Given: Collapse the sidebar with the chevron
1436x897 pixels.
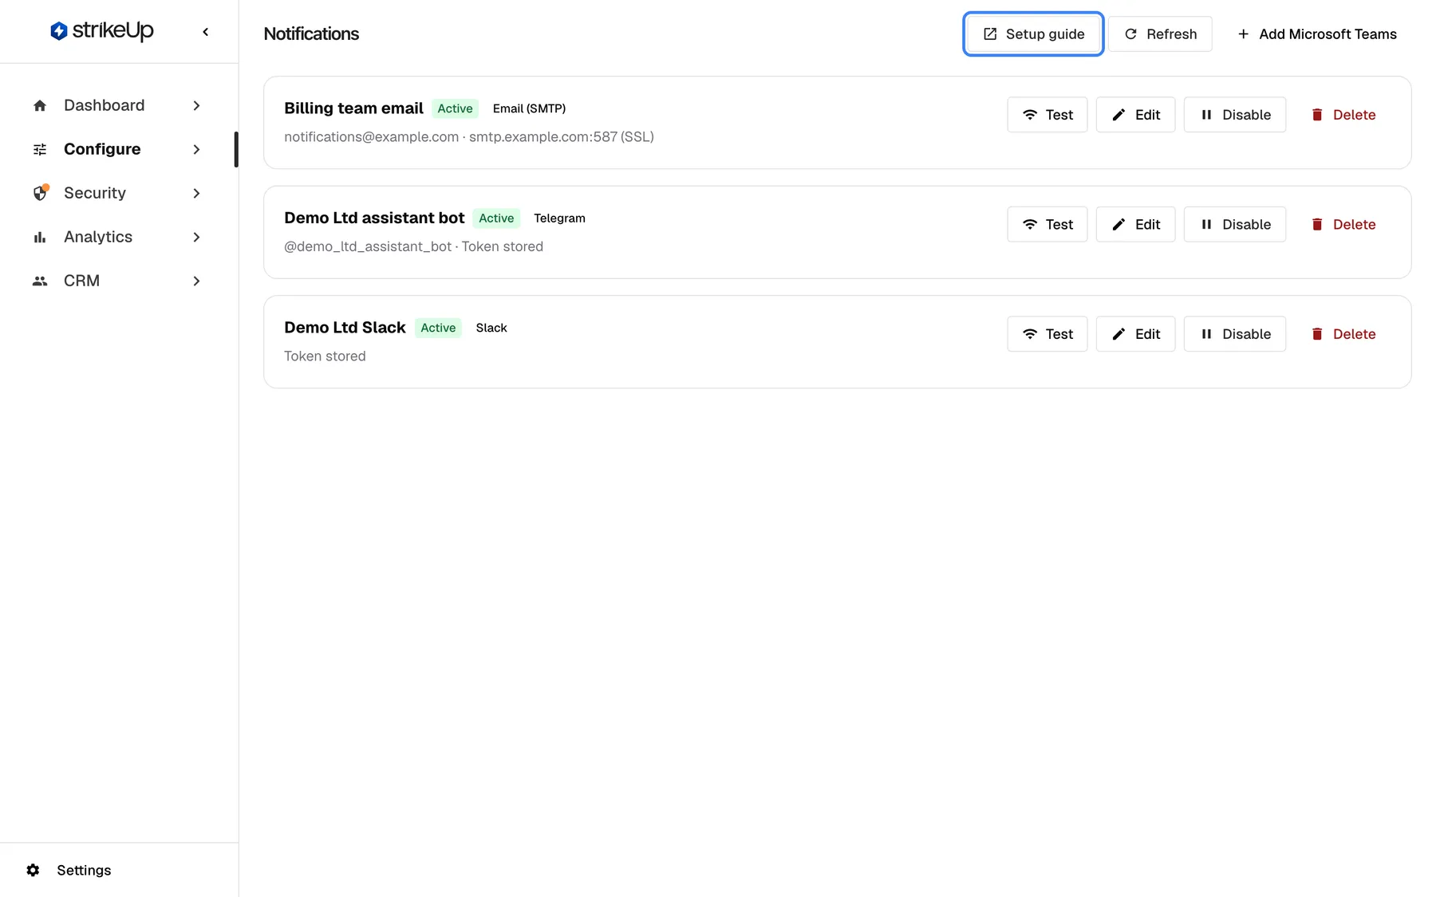Looking at the screenshot, I should (206, 32).
